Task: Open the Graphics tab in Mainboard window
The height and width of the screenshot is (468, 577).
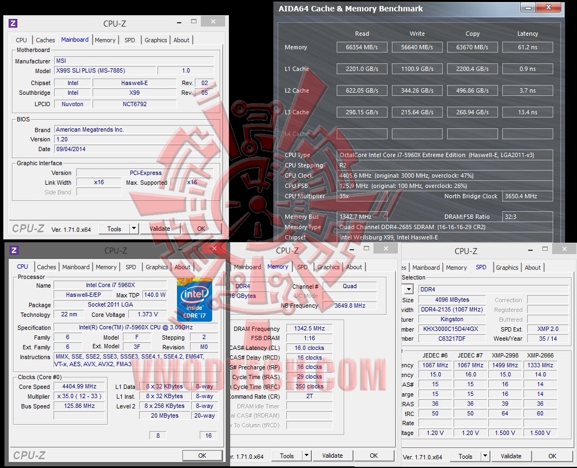Action: pyautogui.click(x=156, y=40)
